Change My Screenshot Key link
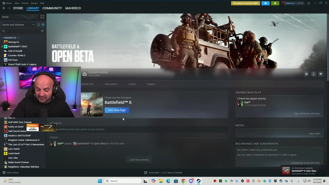 click(x=305, y=163)
